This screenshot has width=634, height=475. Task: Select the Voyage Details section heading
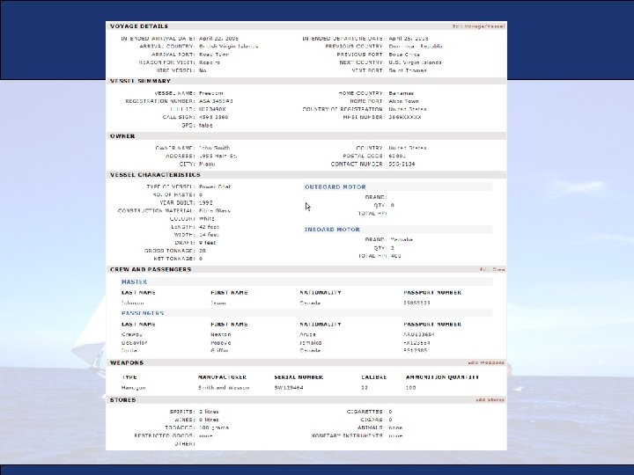point(139,26)
